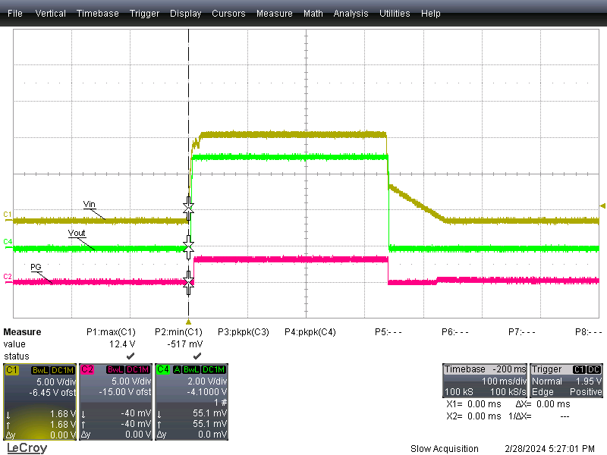Click the Slow Acquisition status text

(444, 448)
